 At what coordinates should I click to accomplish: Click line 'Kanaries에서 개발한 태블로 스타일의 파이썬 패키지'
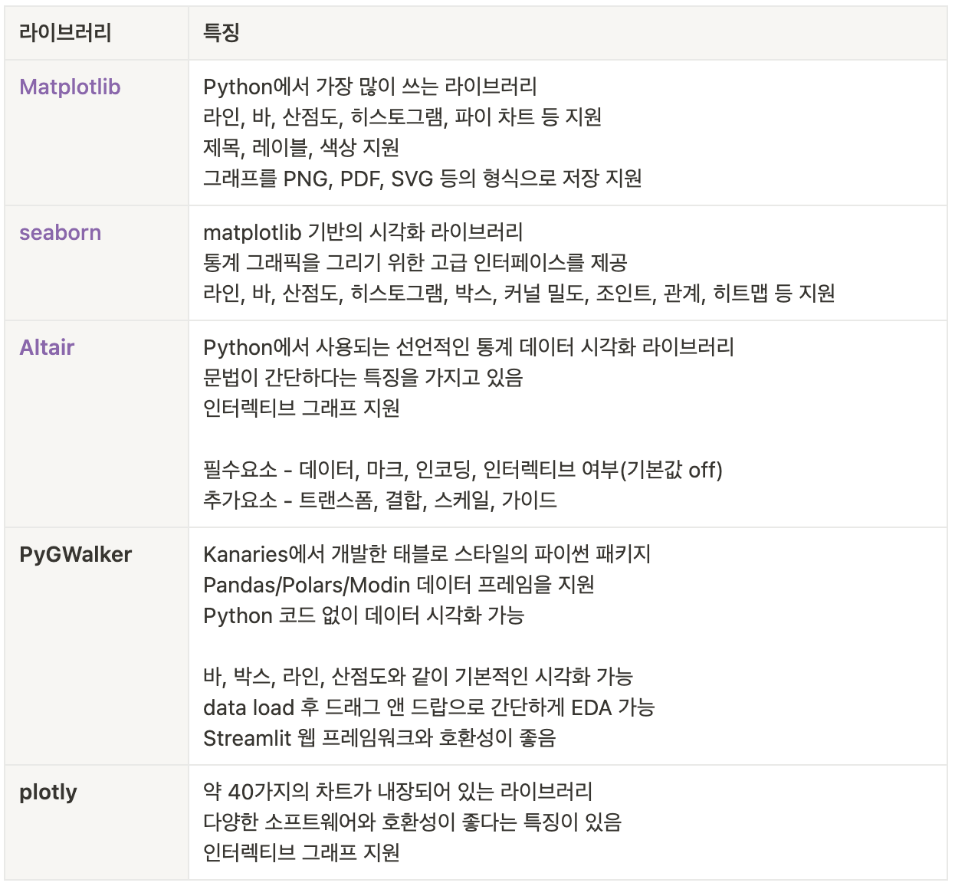[427, 554]
